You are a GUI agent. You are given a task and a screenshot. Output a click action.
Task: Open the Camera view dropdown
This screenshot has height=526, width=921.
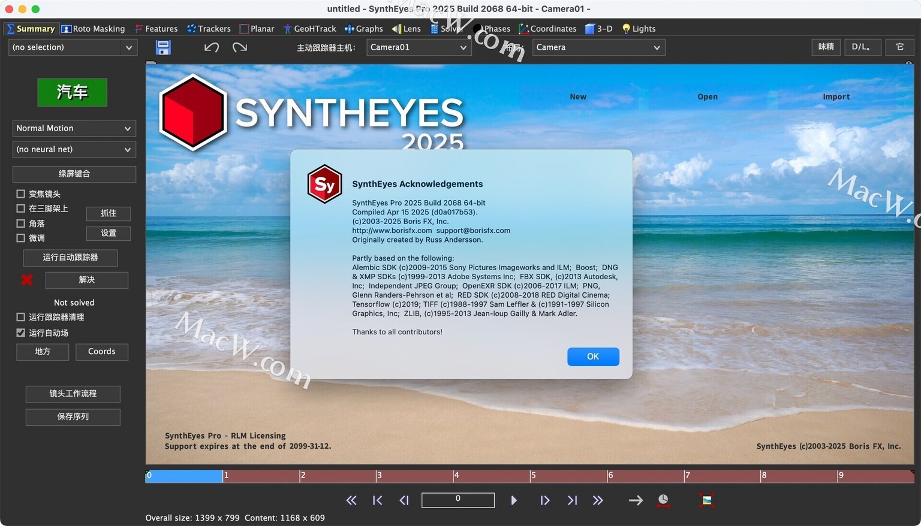click(598, 47)
